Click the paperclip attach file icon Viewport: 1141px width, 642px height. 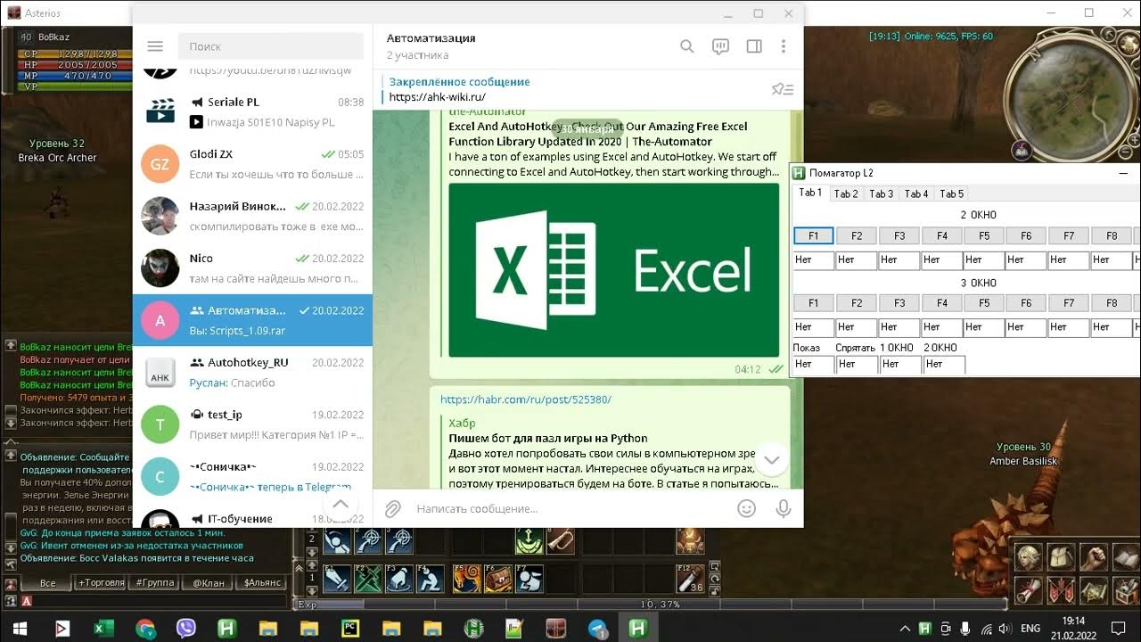click(392, 508)
